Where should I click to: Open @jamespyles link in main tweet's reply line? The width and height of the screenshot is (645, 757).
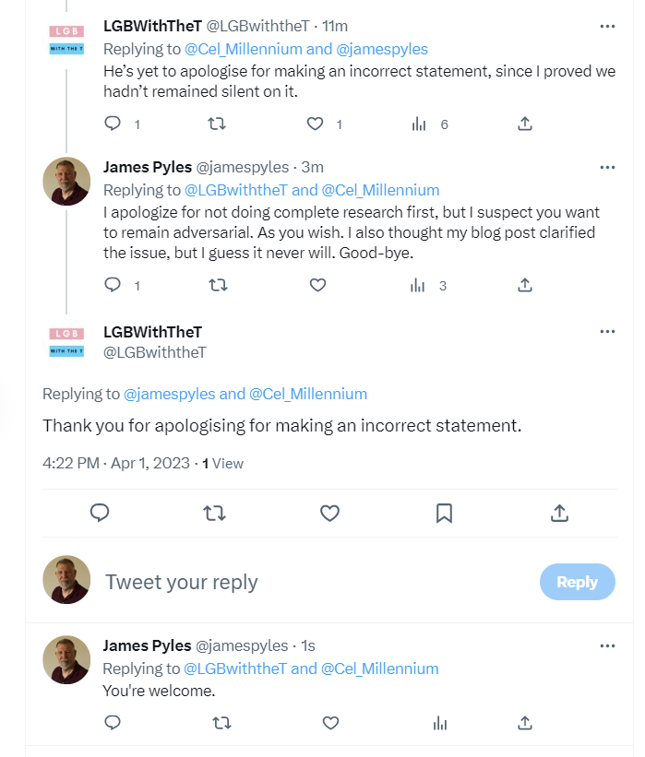click(170, 394)
